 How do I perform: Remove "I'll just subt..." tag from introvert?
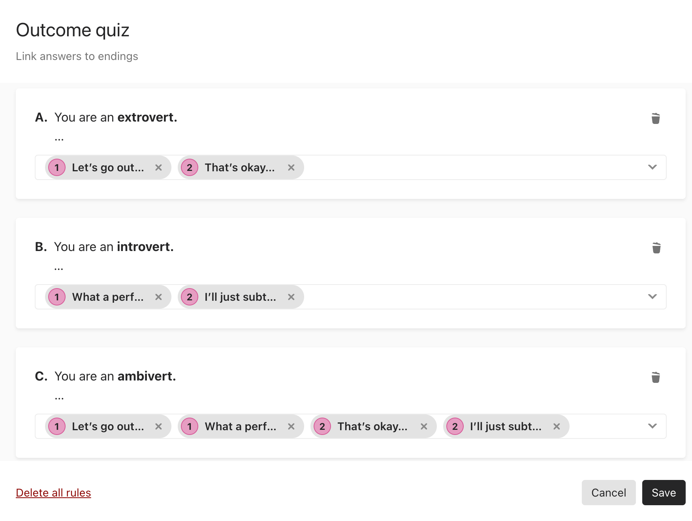click(x=291, y=297)
